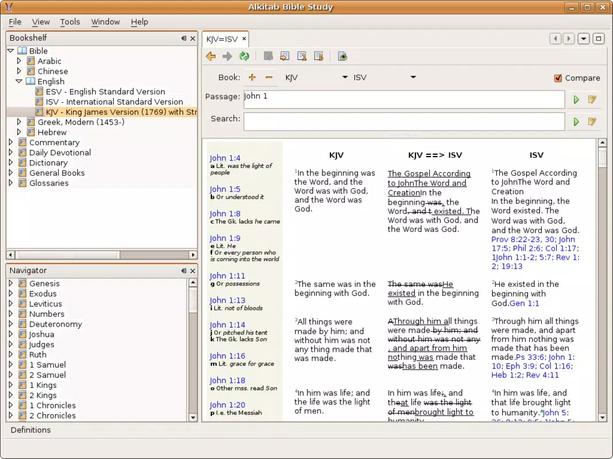
Task: Click the ISV book icon in Bookshelf
Action: [x=38, y=102]
